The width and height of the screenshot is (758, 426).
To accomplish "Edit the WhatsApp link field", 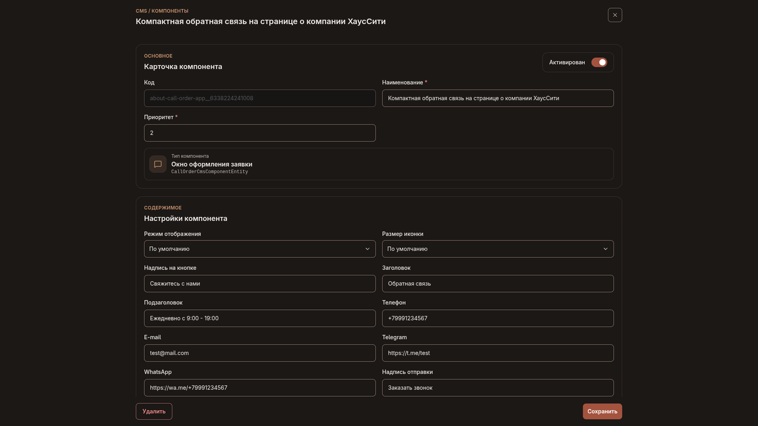I will pyautogui.click(x=260, y=388).
